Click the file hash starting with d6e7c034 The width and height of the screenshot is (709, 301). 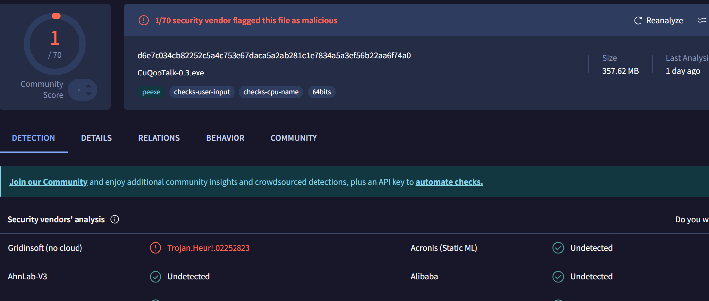pyautogui.click(x=274, y=55)
